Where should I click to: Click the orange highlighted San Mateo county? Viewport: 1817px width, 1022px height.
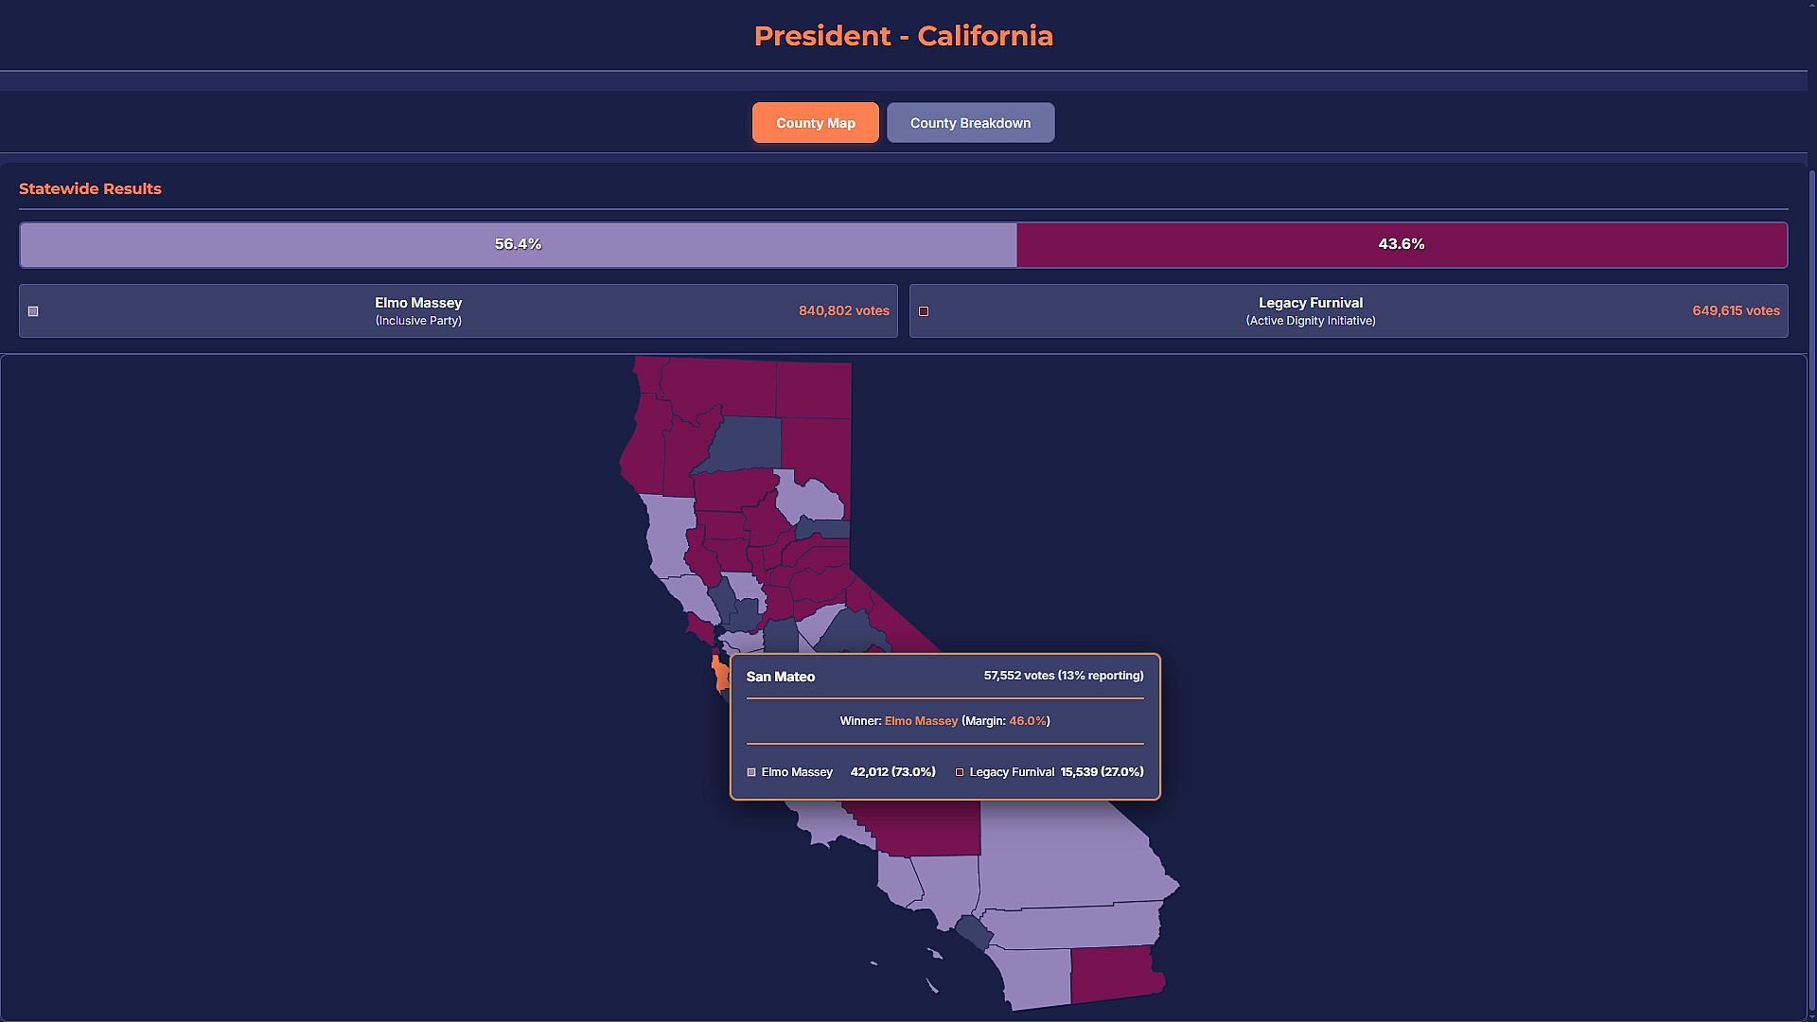720,674
